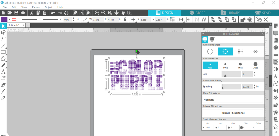
Task: Create a new document
Action: tap(3, 13)
